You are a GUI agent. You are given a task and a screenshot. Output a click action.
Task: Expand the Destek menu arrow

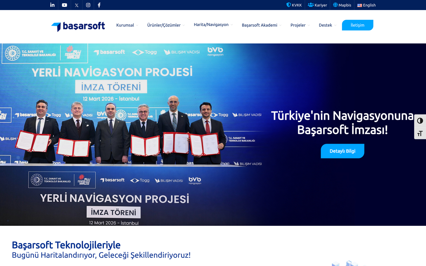pyautogui.click(x=335, y=25)
